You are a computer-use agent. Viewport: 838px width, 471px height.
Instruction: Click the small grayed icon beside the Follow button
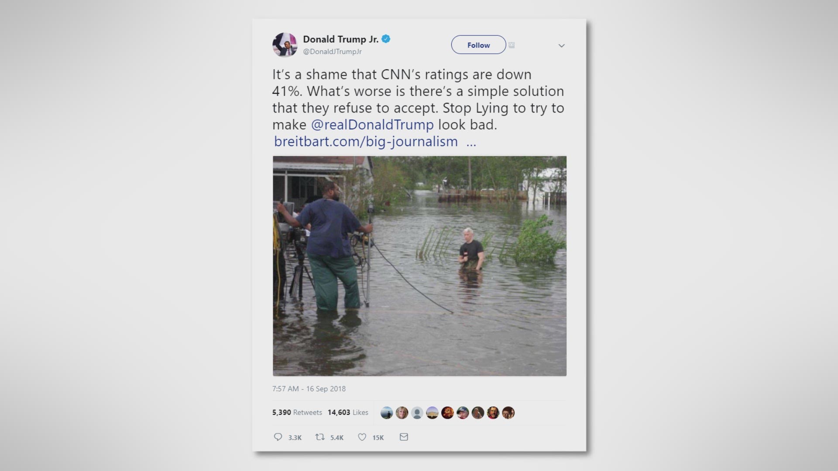511,45
